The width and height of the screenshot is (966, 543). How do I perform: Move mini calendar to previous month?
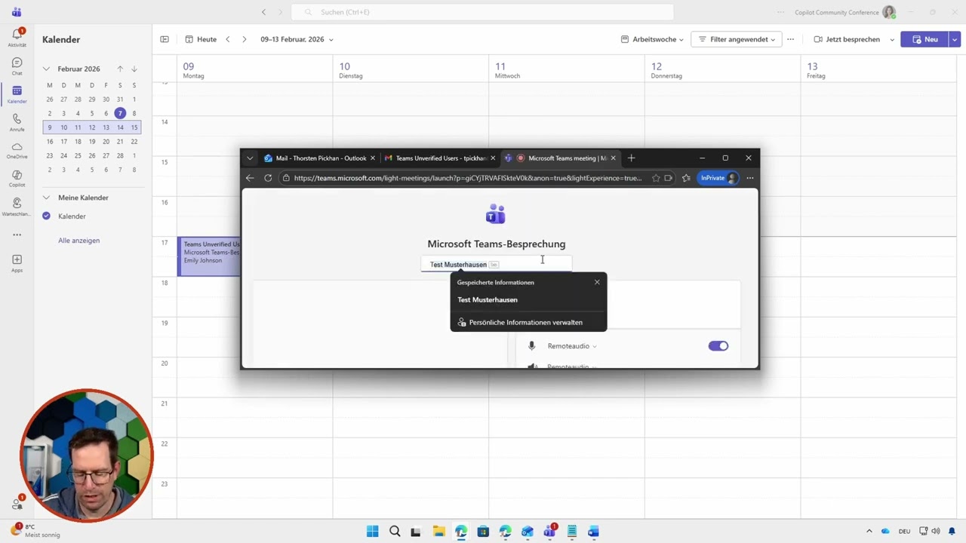pos(120,69)
